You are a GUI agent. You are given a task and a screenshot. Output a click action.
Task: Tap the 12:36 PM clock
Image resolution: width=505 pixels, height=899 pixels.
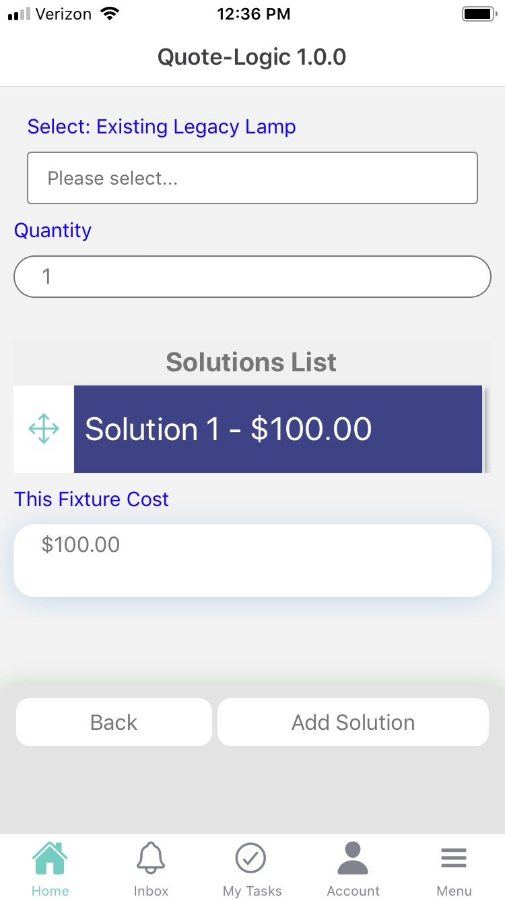254,14
